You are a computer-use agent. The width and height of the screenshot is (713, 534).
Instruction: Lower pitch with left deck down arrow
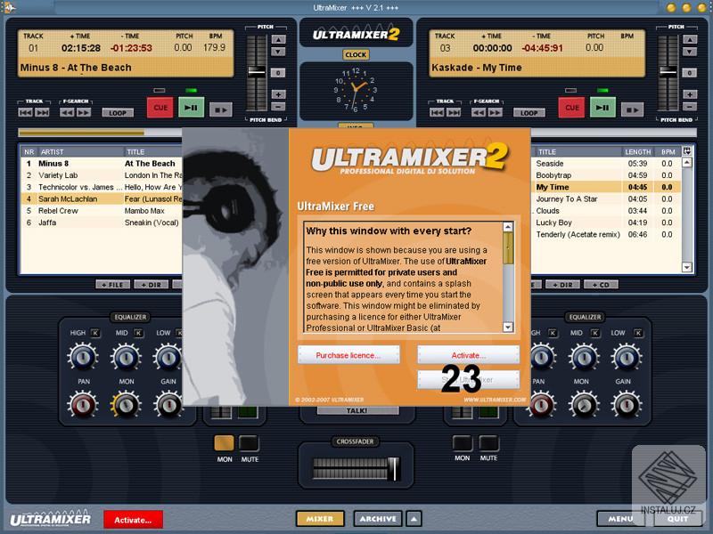pos(278,52)
